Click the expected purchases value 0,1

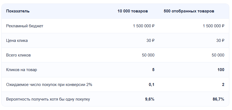[x=151, y=85]
